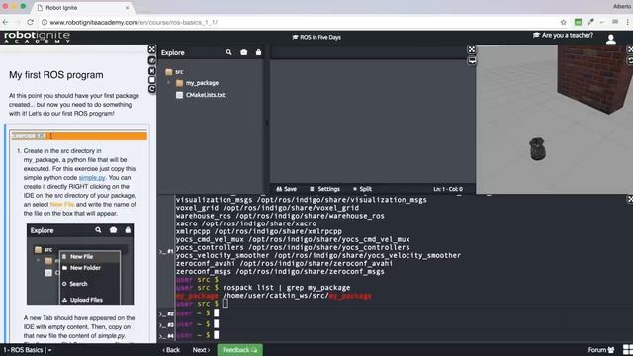Switch to terminal tab #1
The width and height of the screenshot is (633, 356).
(x=166, y=251)
